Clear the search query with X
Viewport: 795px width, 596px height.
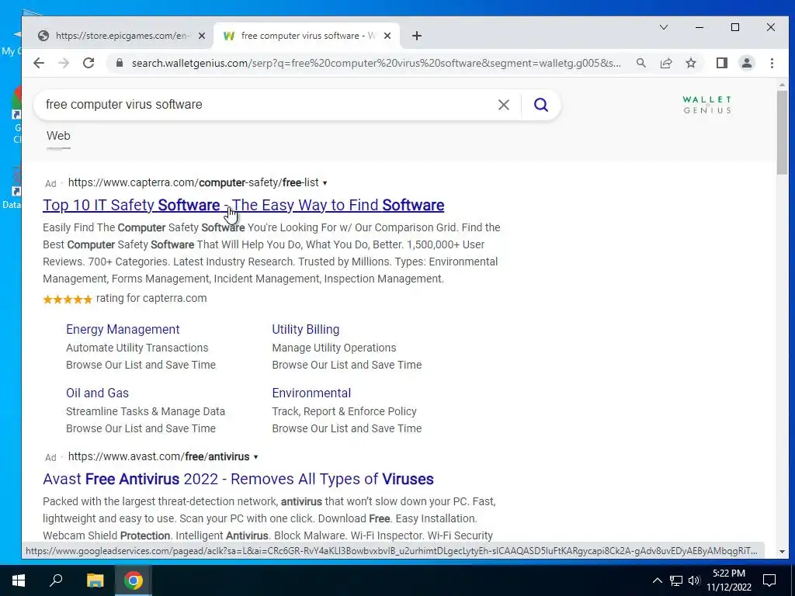(x=503, y=105)
